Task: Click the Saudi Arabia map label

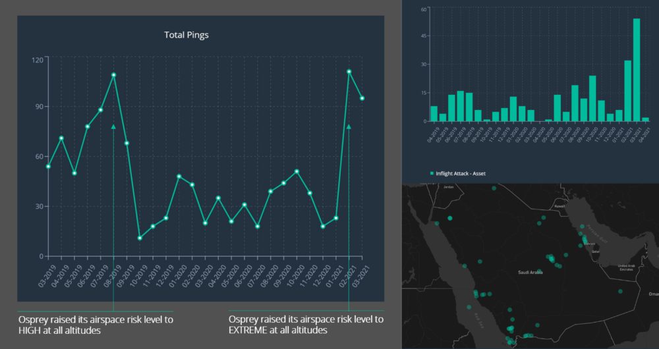Action: pos(530,272)
